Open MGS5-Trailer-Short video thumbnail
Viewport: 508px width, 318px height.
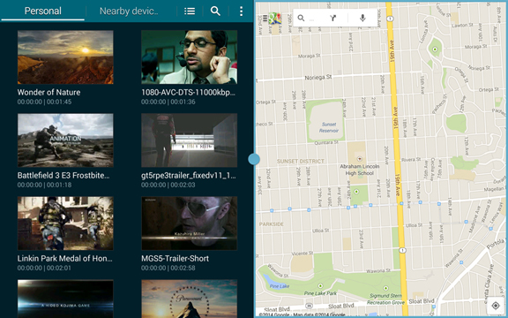tap(190, 223)
